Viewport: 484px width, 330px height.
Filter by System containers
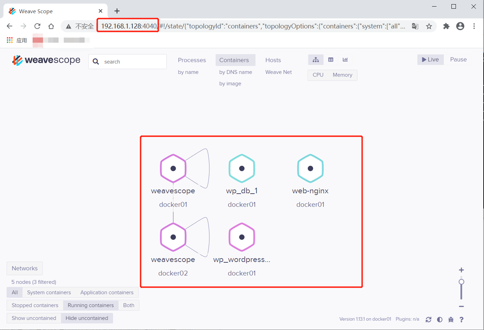(49, 293)
